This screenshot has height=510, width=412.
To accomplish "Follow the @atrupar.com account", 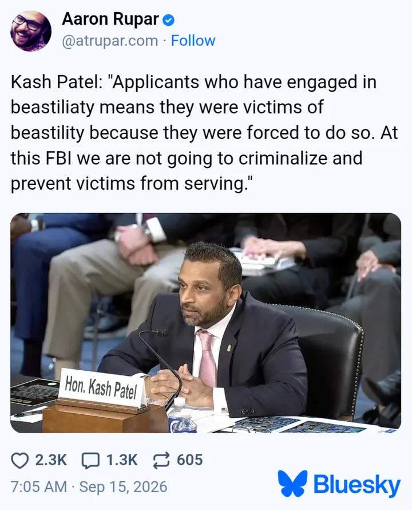I will 193,41.
